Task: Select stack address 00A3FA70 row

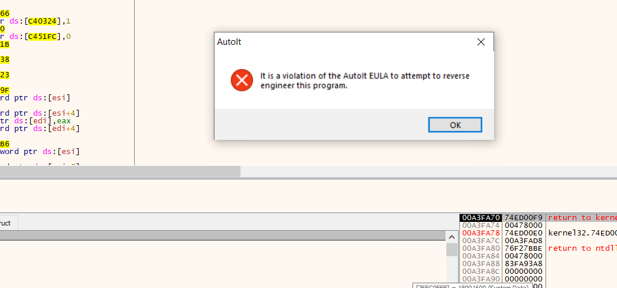Action: click(481, 218)
